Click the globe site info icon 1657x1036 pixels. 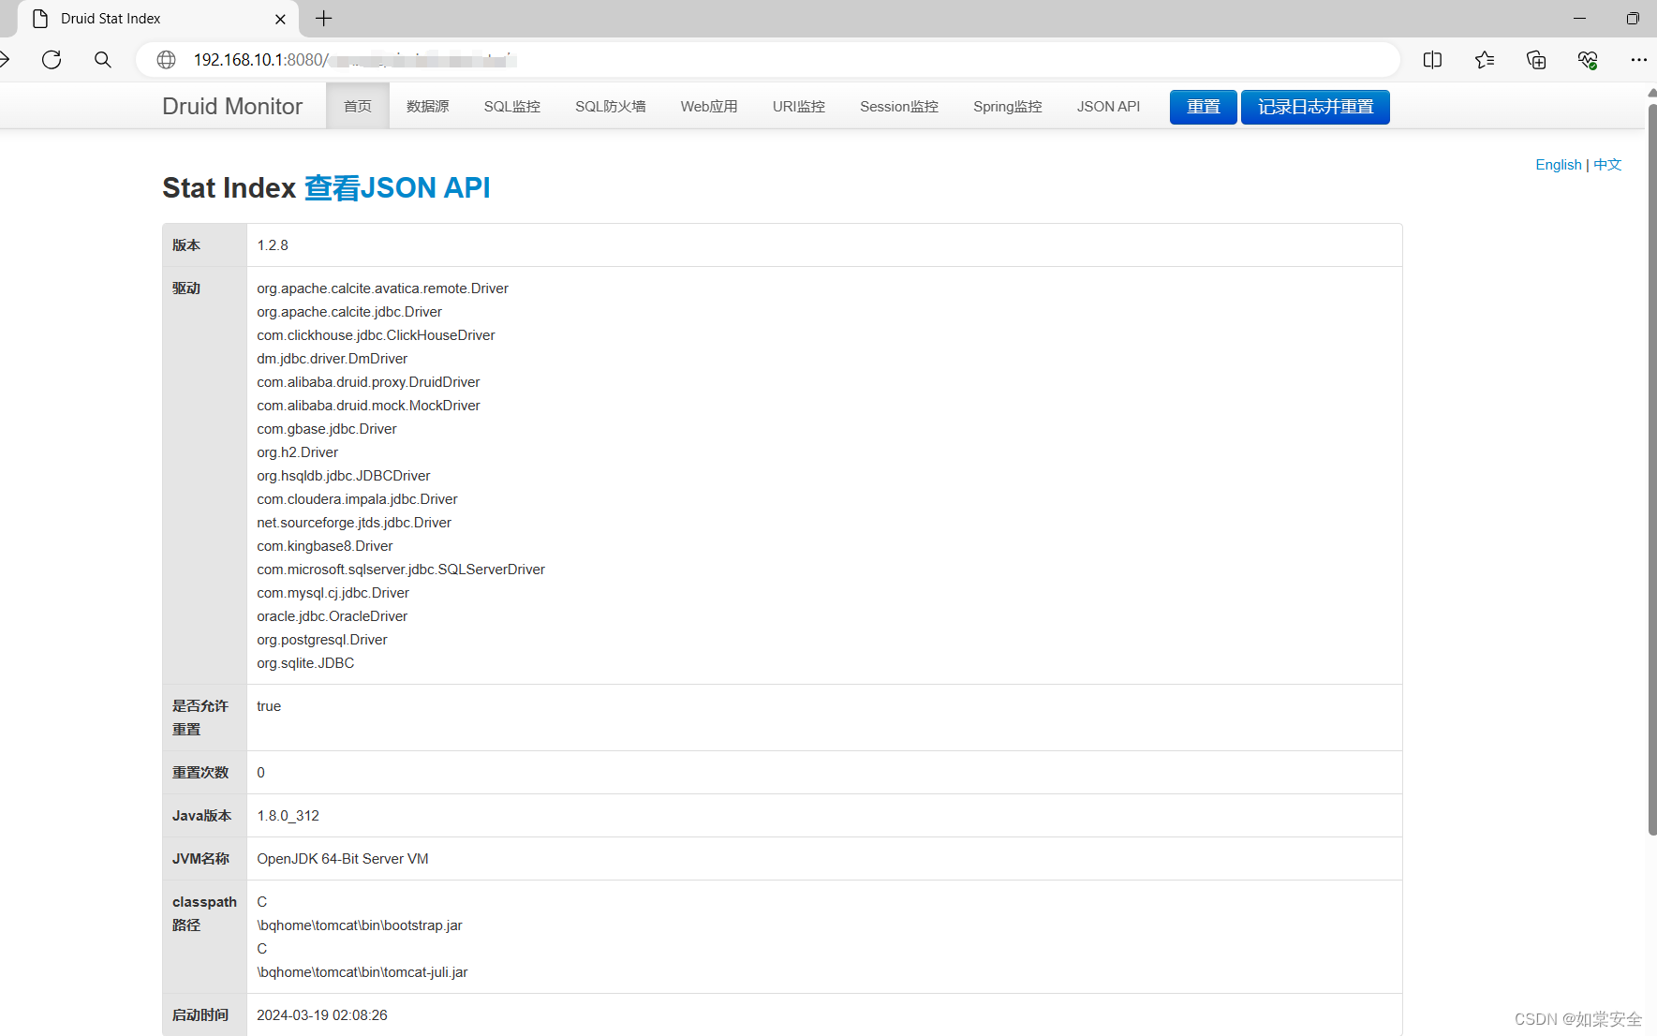[x=166, y=60]
